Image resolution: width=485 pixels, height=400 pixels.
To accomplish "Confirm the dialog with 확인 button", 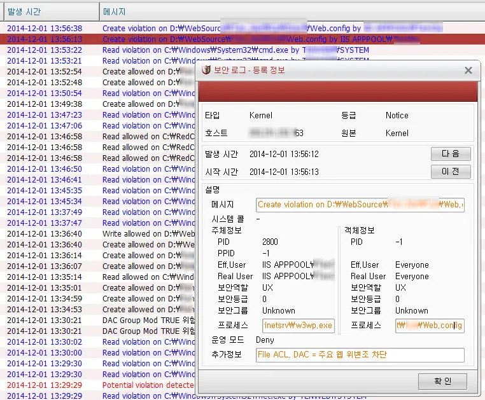I will point(442,380).
